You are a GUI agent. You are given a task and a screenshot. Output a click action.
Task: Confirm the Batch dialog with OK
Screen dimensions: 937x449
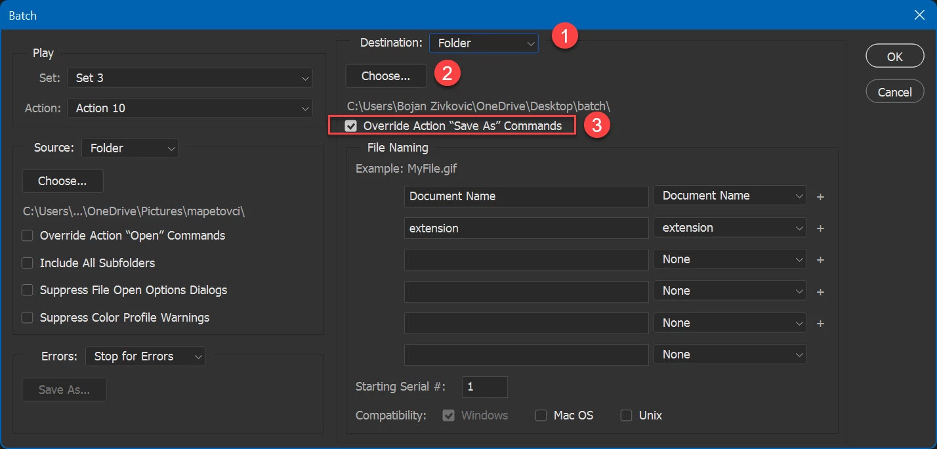(x=895, y=56)
